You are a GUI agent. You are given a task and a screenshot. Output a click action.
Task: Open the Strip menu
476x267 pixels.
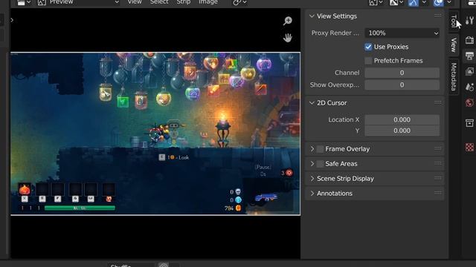[184, 2]
